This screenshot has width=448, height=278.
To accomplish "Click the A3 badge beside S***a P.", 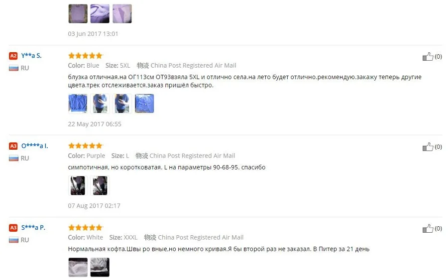I will pyautogui.click(x=13, y=227).
